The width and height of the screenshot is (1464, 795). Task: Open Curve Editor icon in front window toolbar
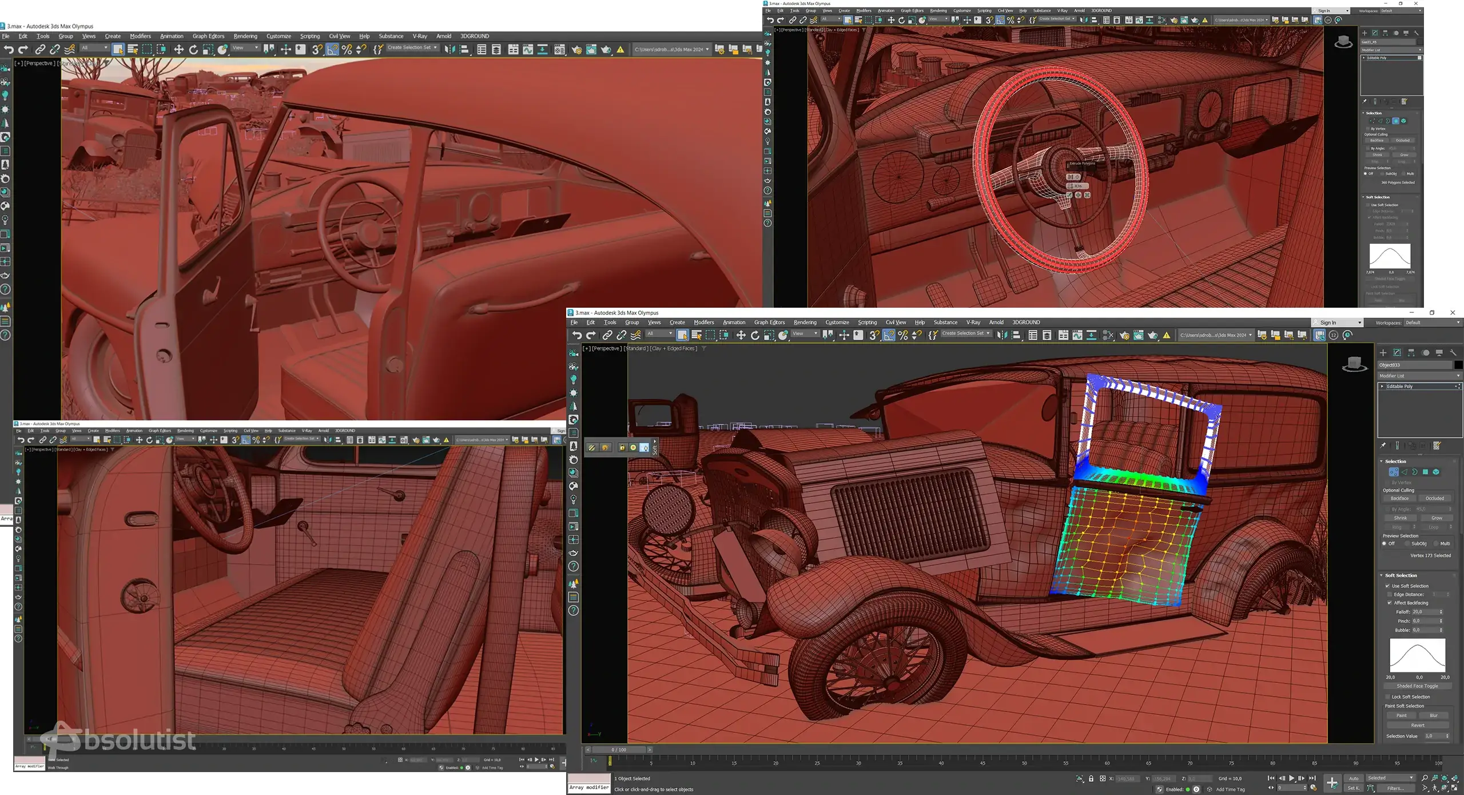click(1077, 335)
